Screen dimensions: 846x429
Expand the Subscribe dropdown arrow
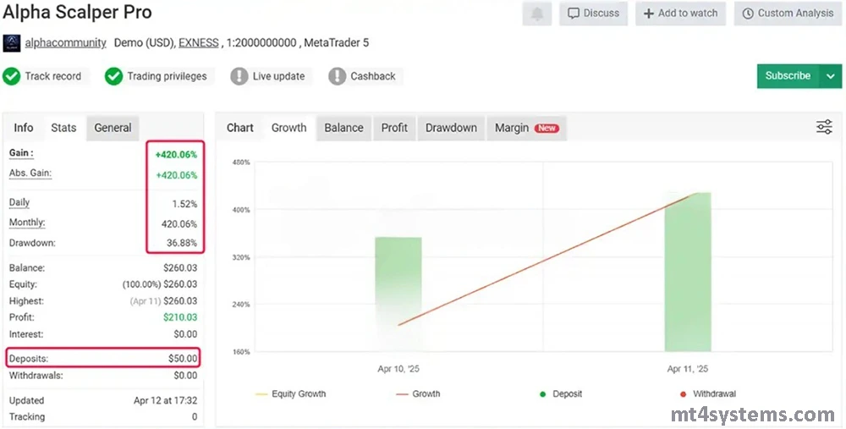click(830, 76)
